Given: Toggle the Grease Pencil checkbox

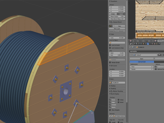Looking at the screenshot, I should pyautogui.click(x=112, y=22).
